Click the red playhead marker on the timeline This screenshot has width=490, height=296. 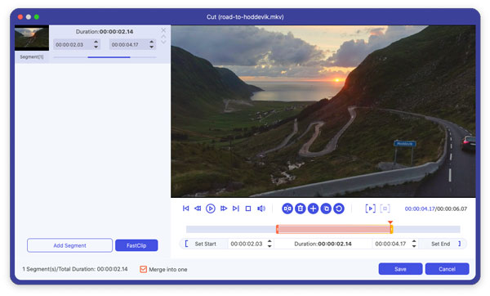click(390, 222)
